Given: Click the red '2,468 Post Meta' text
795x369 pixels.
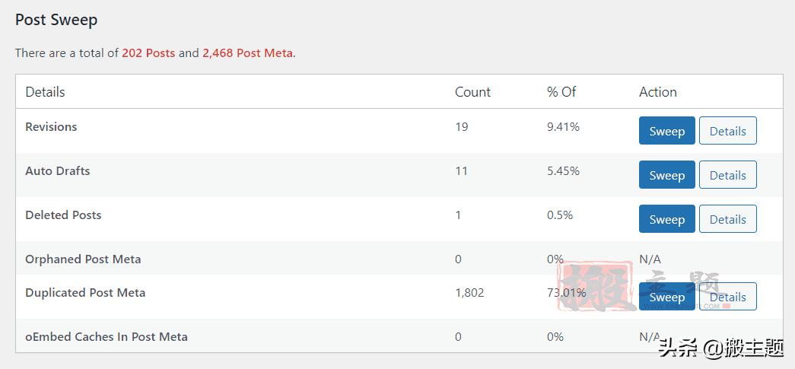Looking at the screenshot, I should point(247,53).
